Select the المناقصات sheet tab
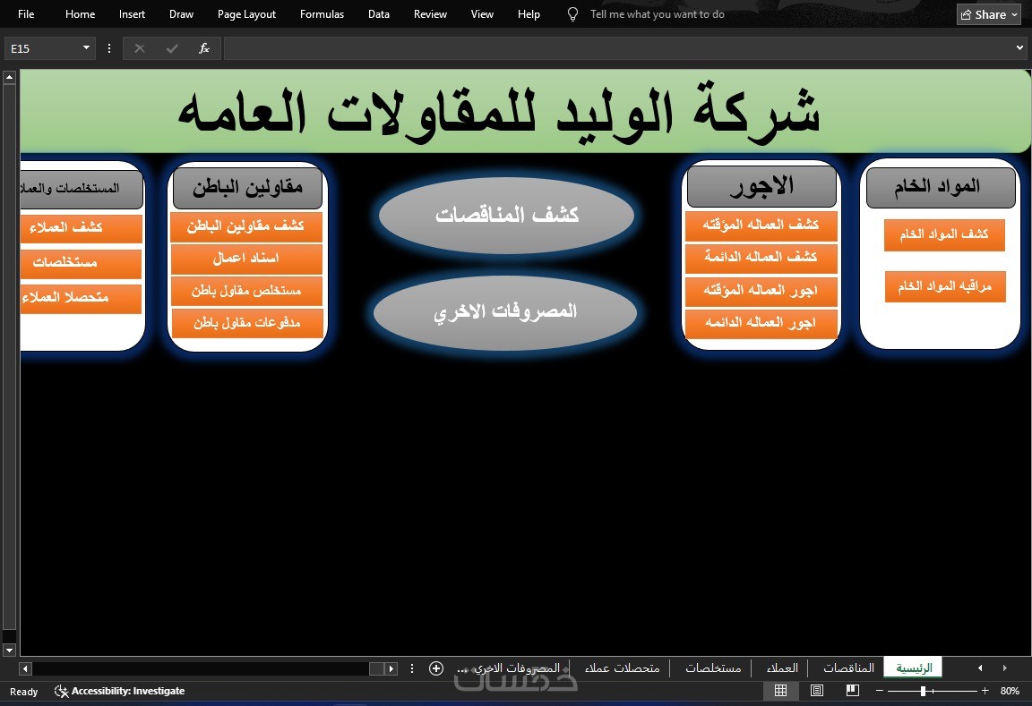Image resolution: width=1032 pixels, height=706 pixels. coord(848,668)
